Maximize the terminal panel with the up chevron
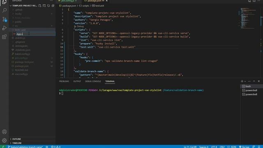This screenshot has height=148, width=263. coord(254,81)
